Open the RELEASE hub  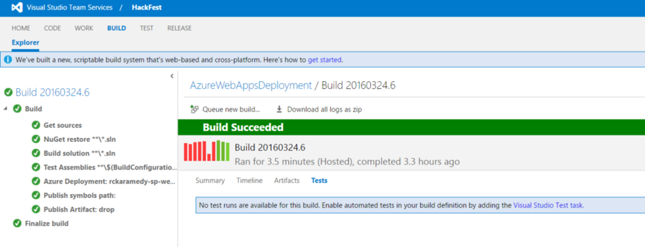point(179,28)
